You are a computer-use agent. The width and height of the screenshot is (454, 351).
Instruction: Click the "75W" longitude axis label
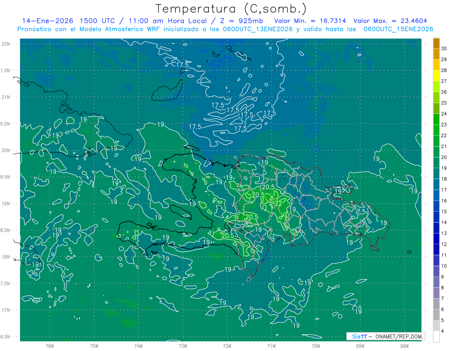coord(94,346)
